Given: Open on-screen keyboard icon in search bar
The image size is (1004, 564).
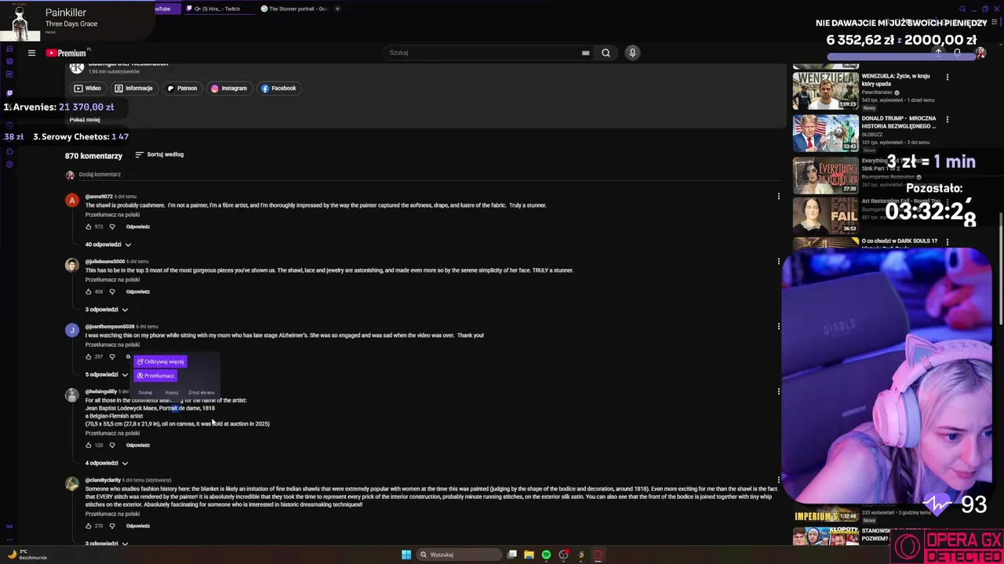Looking at the screenshot, I should (x=585, y=52).
